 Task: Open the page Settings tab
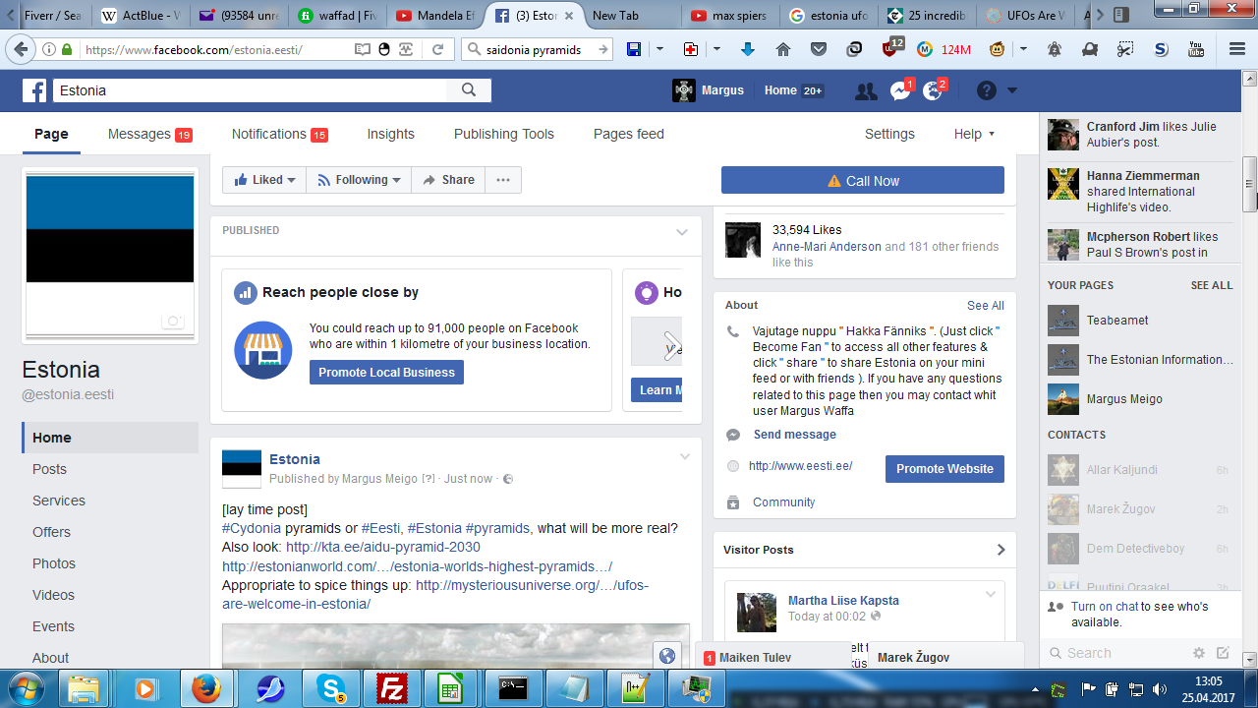889,134
